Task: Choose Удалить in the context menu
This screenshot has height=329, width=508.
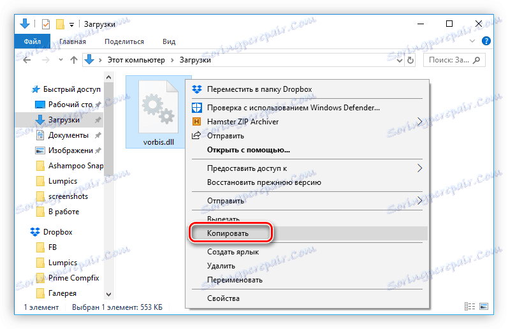Action: (x=307, y=266)
